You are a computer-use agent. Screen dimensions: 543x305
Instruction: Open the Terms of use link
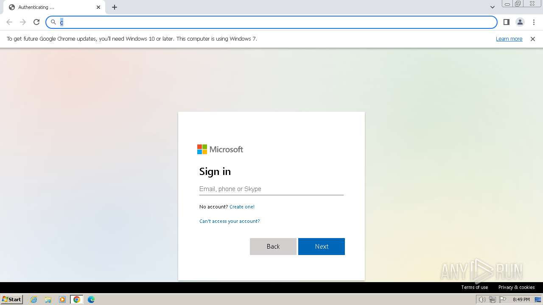coord(475,287)
